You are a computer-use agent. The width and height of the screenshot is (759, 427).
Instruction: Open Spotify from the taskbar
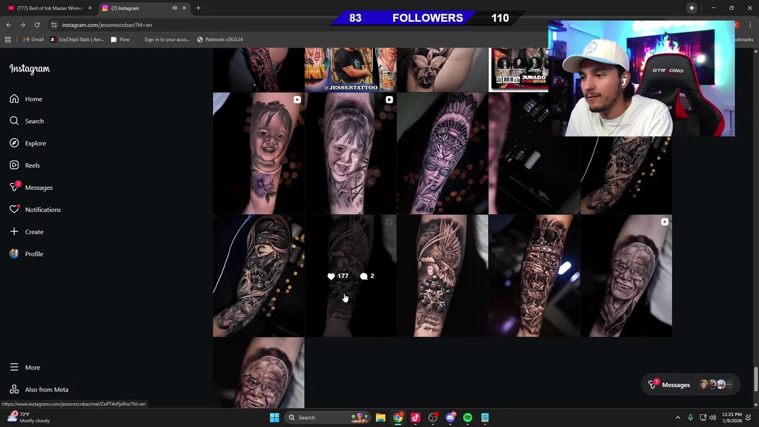467,418
